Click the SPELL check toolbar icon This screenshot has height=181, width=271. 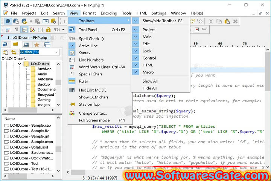(x=57, y=30)
